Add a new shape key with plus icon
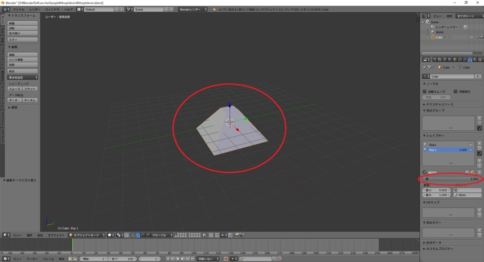484x262 pixels. [x=479, y=144]
